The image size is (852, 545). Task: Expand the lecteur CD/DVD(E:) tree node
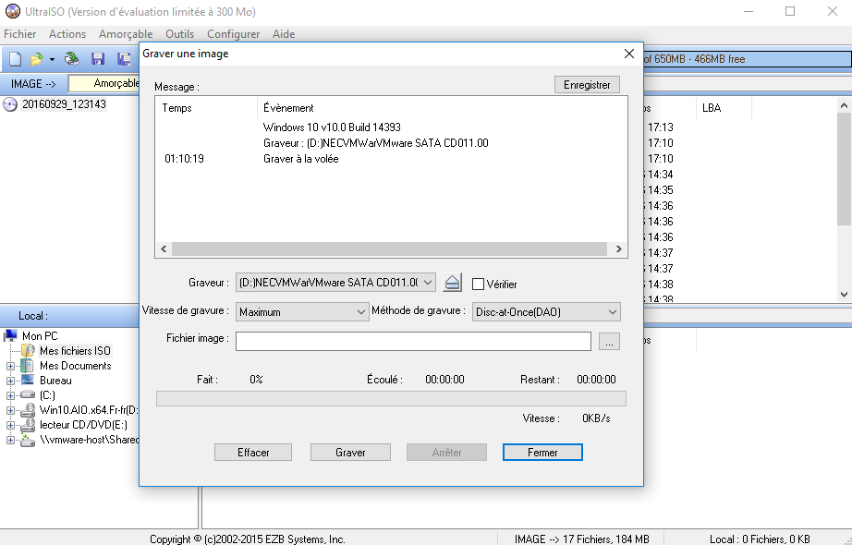pos(10,425)
